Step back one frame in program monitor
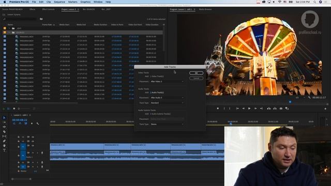 click(x=244, y=109)
